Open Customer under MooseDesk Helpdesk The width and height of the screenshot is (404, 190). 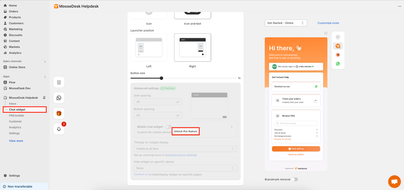click(x=15, y=121)
